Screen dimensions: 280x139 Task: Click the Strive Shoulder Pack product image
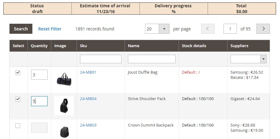(64, 106)
